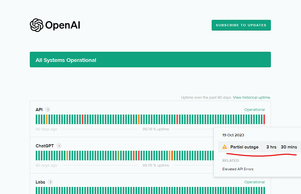Click the Labs component name

[x=40, y=182]
